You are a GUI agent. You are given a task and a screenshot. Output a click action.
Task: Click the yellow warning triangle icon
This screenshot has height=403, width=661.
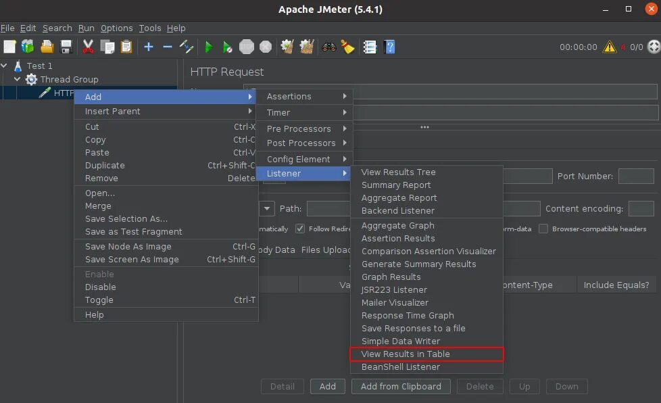click(x=610, y=47)
